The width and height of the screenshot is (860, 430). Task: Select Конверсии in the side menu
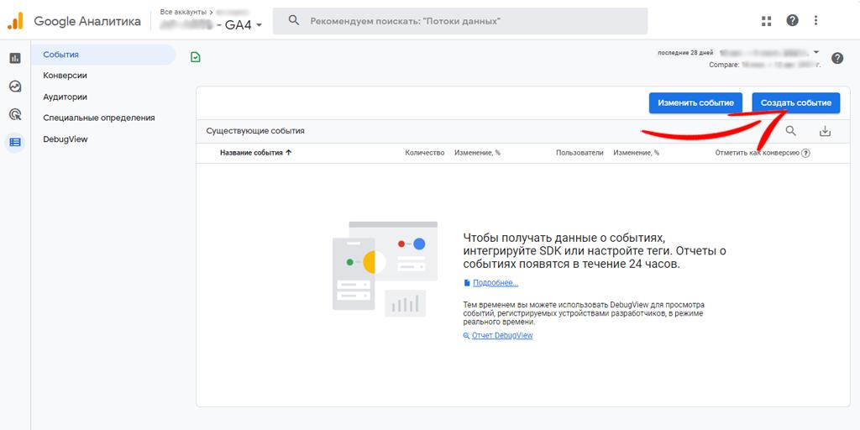66,76
